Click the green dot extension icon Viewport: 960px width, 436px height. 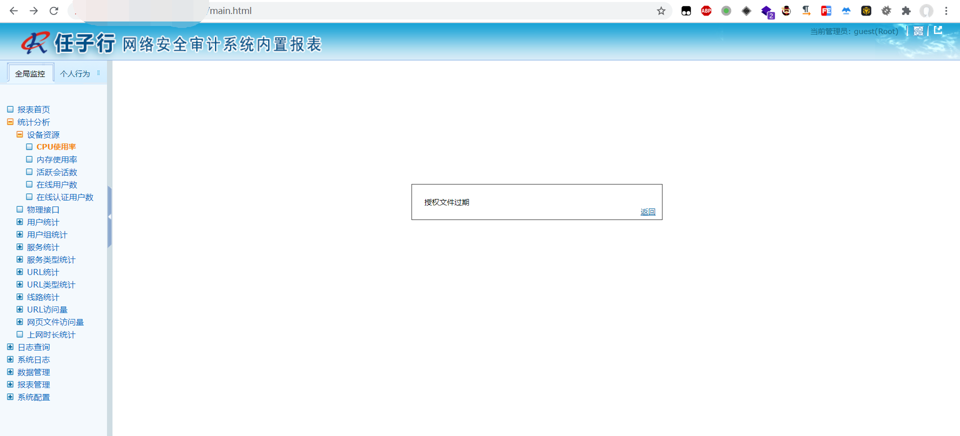pyautogui.click(x=726, y=11)
